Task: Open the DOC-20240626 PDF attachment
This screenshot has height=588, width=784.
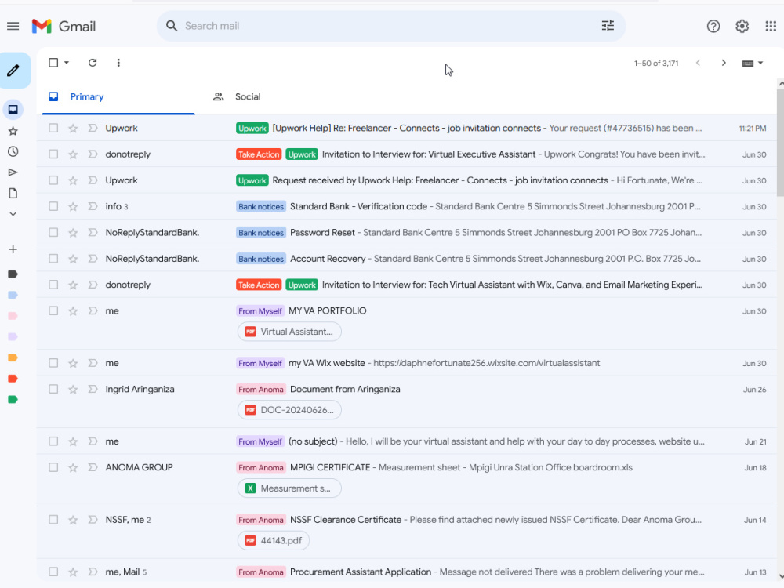Action: click(x=289, y=410)
